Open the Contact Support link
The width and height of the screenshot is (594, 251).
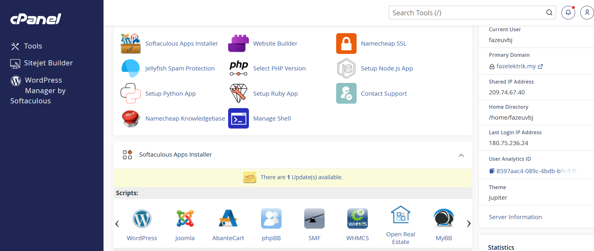tap(384, 94)
